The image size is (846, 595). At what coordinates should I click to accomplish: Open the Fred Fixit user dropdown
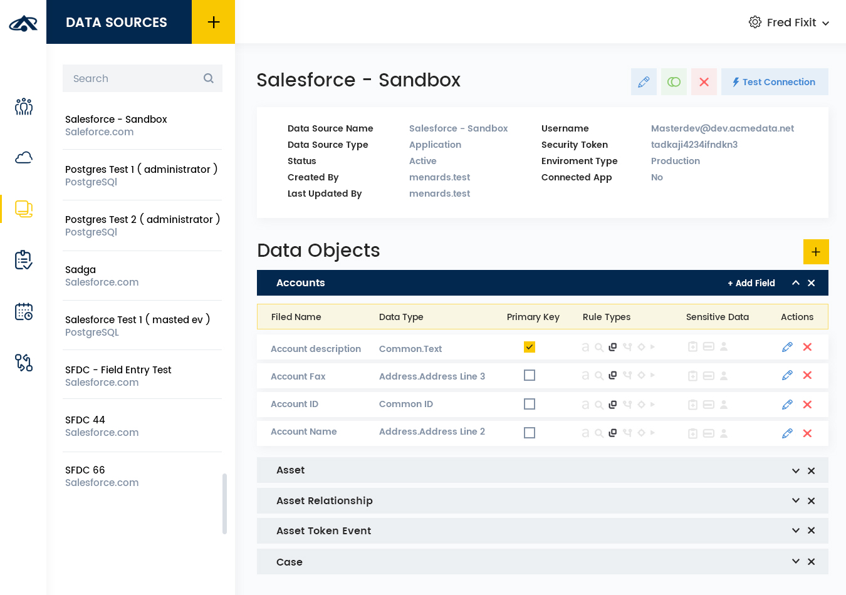790,23
